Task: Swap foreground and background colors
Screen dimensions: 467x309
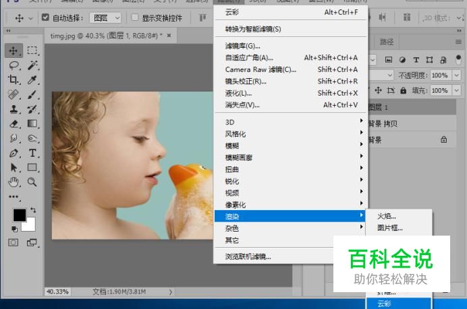Action: (33, 210)
